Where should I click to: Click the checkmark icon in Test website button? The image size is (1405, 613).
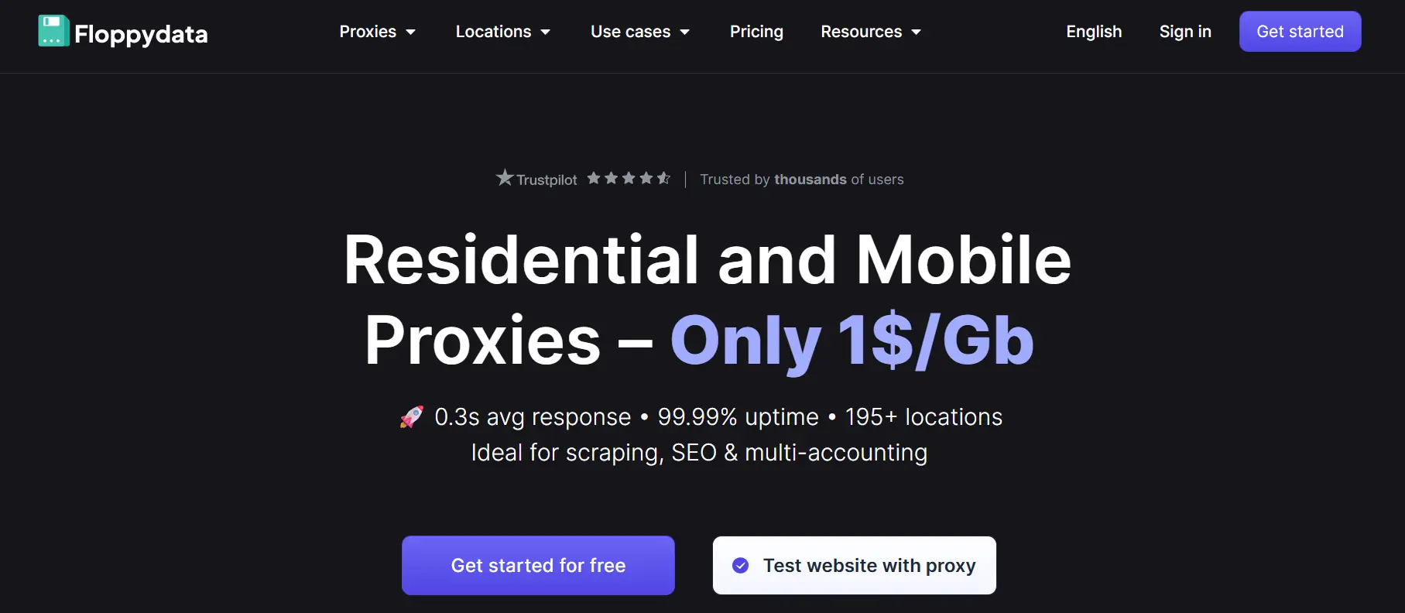coord(740,566)
